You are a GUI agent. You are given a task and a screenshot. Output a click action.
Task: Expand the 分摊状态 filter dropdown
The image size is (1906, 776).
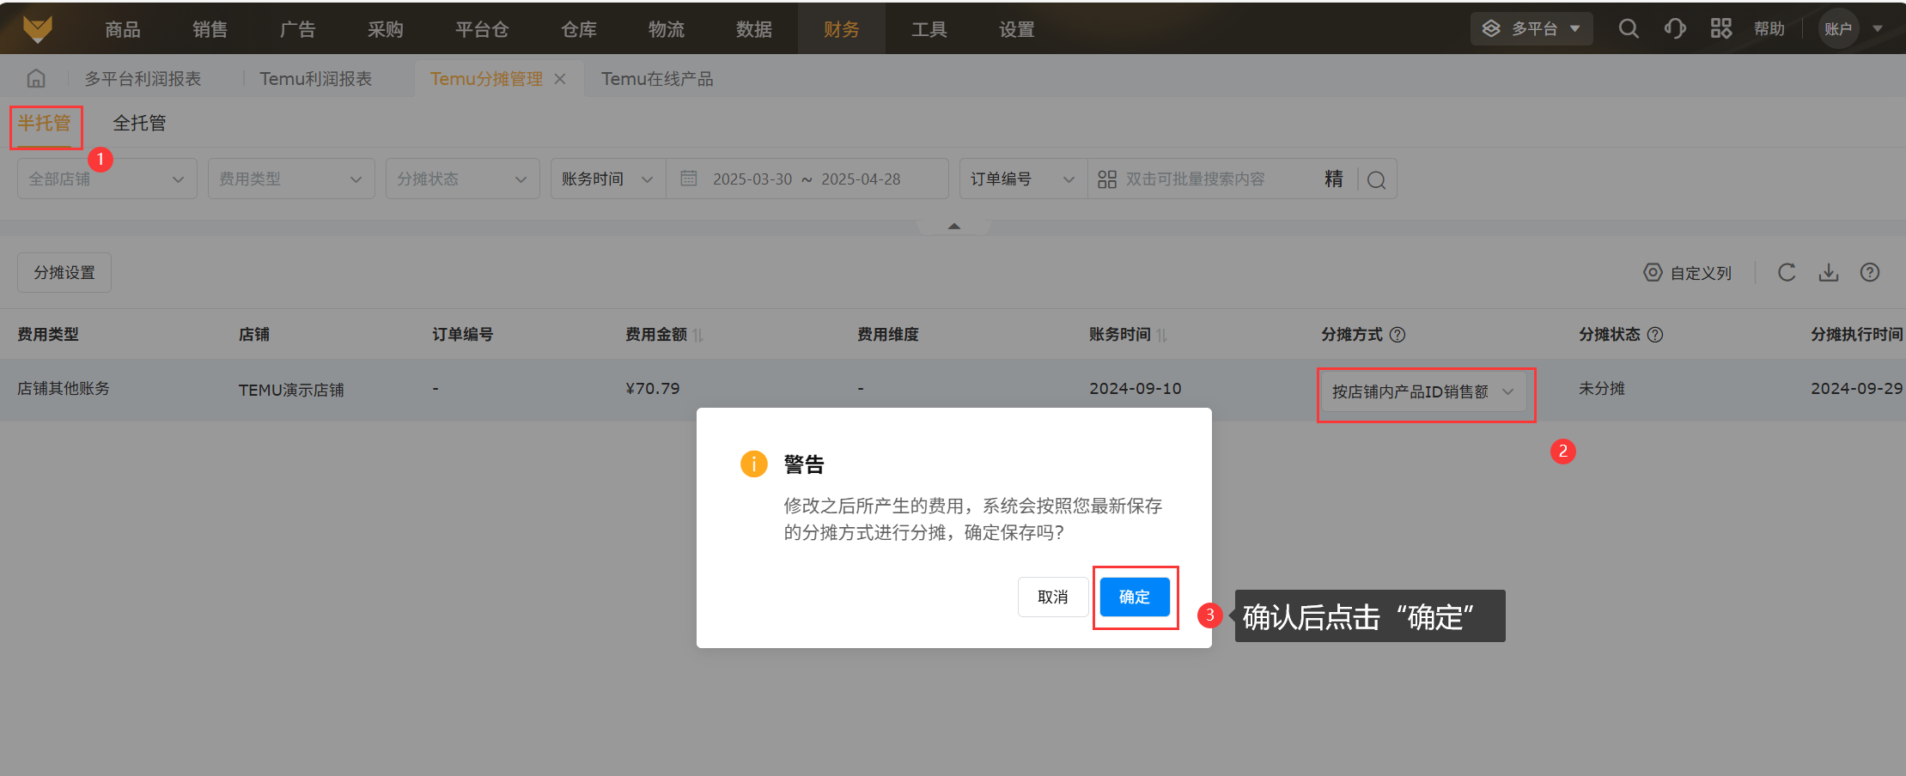click(x=463, y=179)
